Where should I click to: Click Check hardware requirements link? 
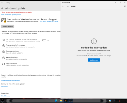click(10, 80)
